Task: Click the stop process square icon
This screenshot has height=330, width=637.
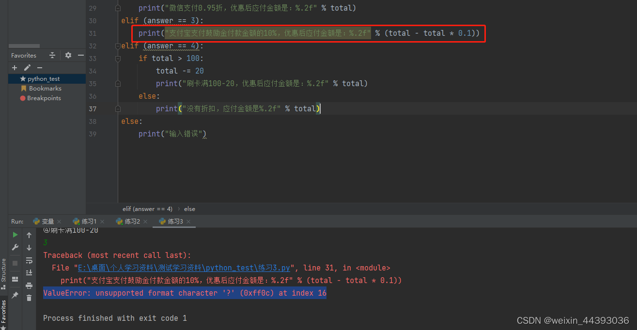Action: (15, 263)
